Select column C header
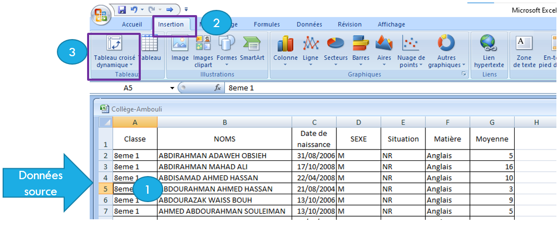 [x=314, y=122]
